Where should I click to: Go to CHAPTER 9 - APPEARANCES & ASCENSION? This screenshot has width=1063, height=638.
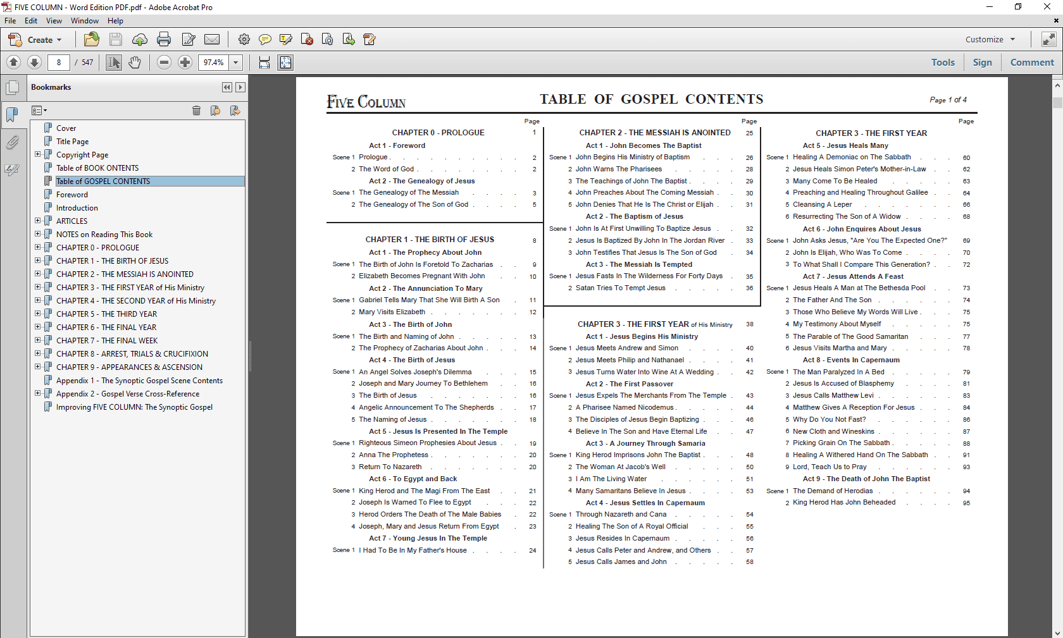click(129, 367)
